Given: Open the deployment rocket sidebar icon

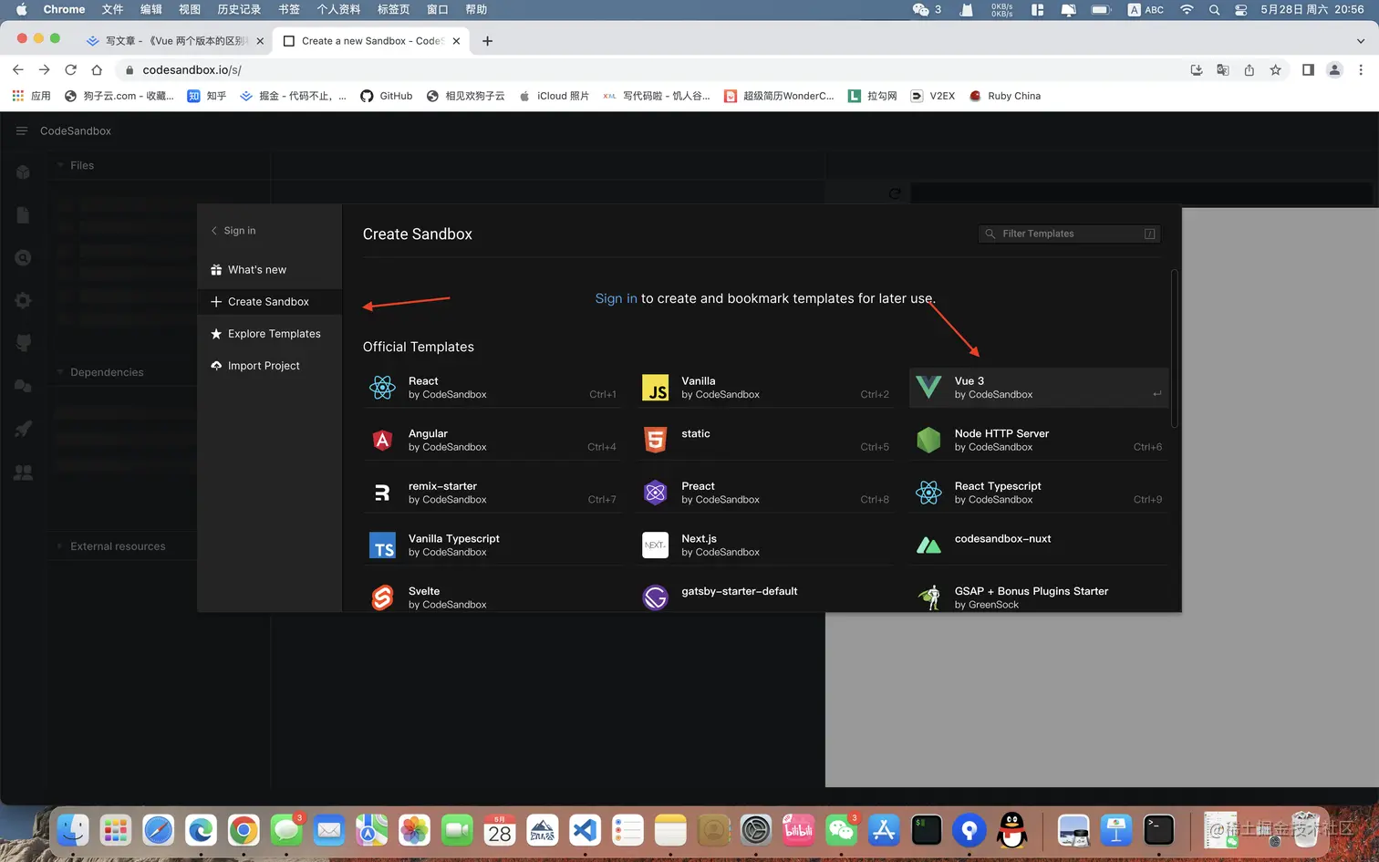Looking at the screenshot, I should 24,429.
